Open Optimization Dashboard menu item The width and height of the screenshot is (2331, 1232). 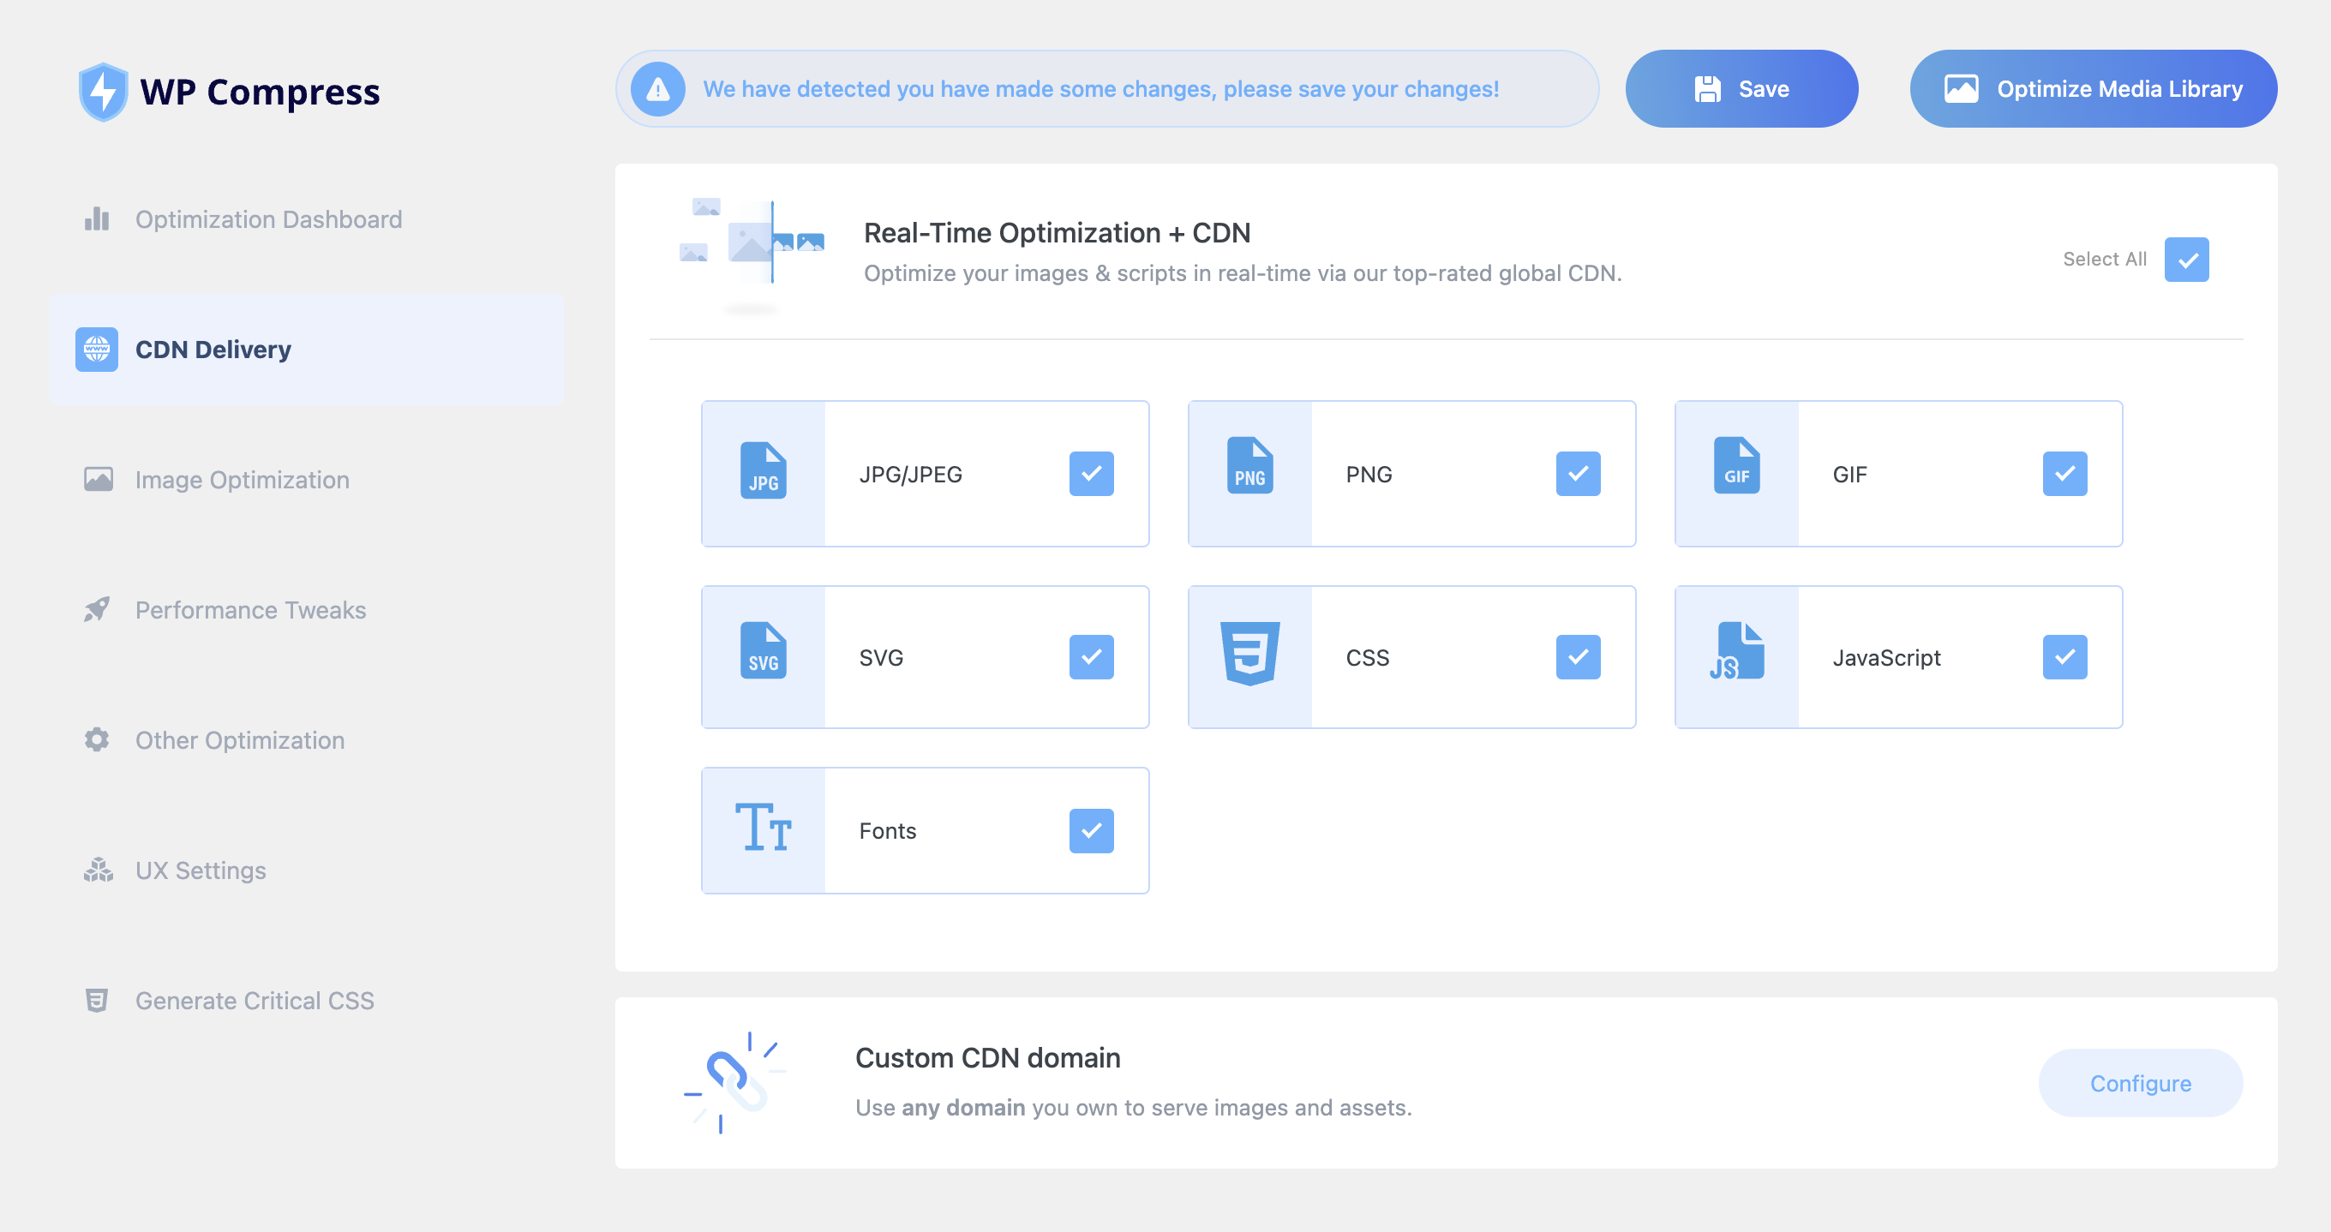pos(307,219)
